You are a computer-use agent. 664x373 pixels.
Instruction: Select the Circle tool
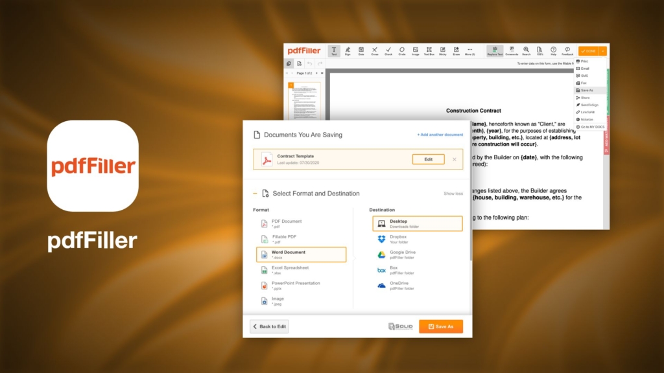(402, 51)
